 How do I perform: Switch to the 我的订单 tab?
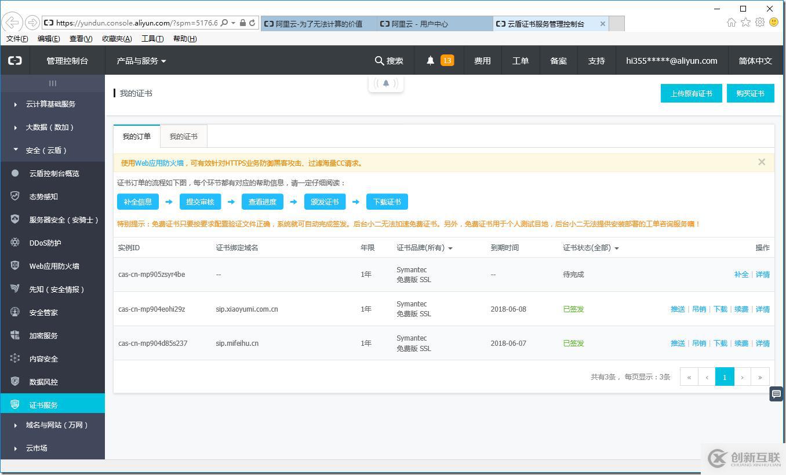137,136
